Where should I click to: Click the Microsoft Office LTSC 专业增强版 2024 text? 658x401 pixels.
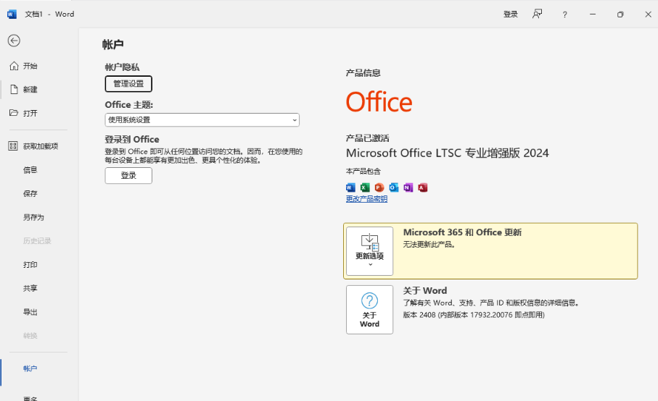pyautogui.click(x=448, y=153)
